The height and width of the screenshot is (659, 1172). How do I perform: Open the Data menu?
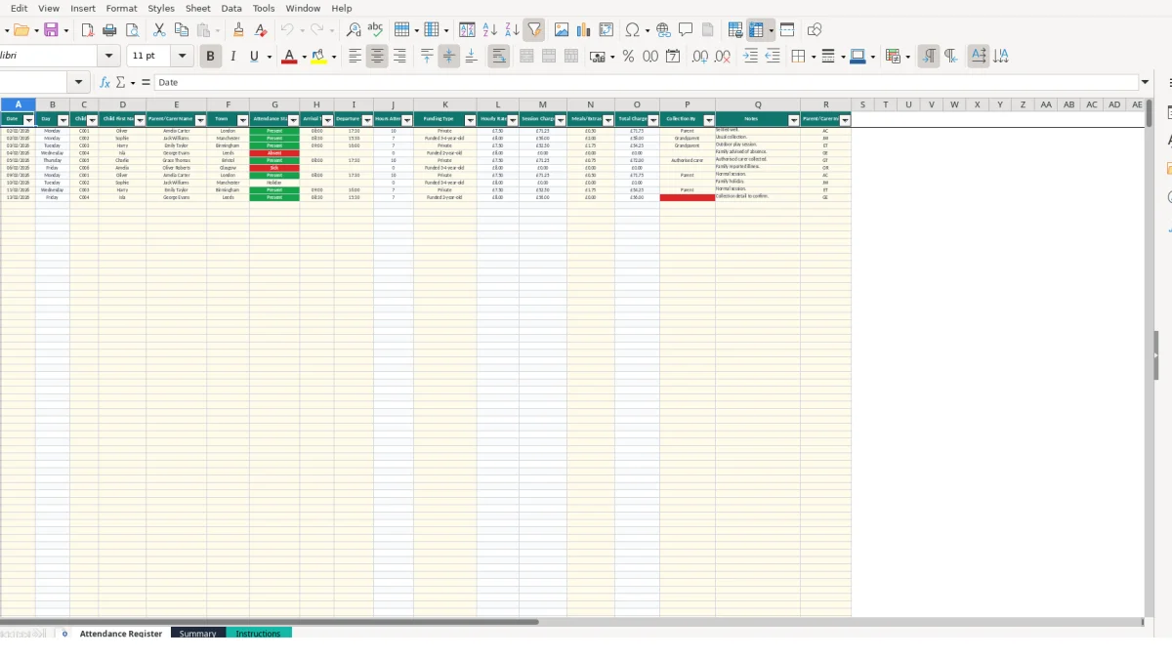pyautogui.click(x=231, y=8)
